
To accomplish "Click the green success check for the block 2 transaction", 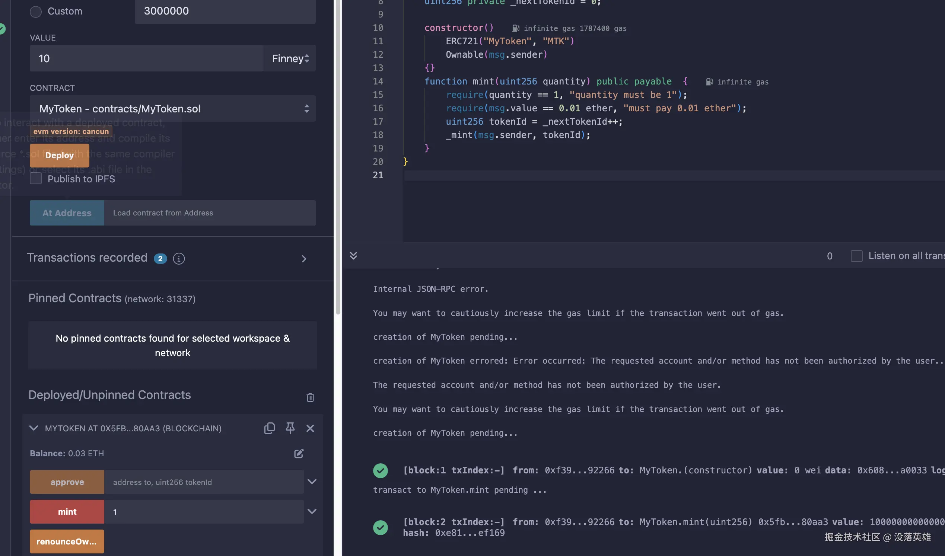I will pyautogui.click(x=380, y=527).
